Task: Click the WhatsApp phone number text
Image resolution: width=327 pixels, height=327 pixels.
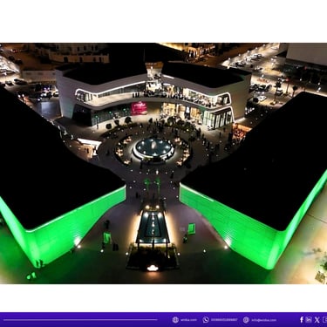Action: [x=224, y=320]
